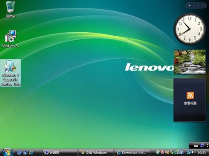
Task: Open the Windows Start orb
Action: [x=8, y=152]
